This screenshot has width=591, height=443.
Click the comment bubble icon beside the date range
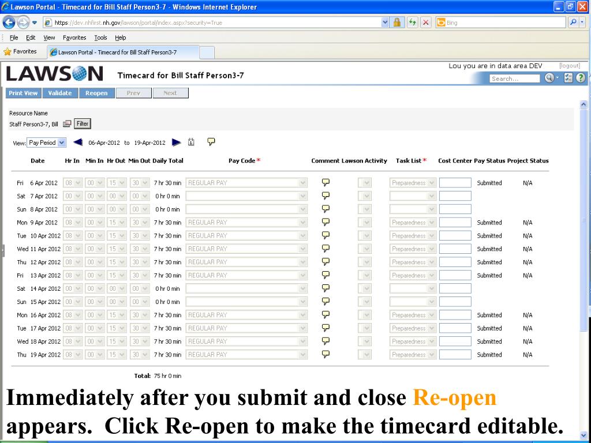[x=211, y=142]
